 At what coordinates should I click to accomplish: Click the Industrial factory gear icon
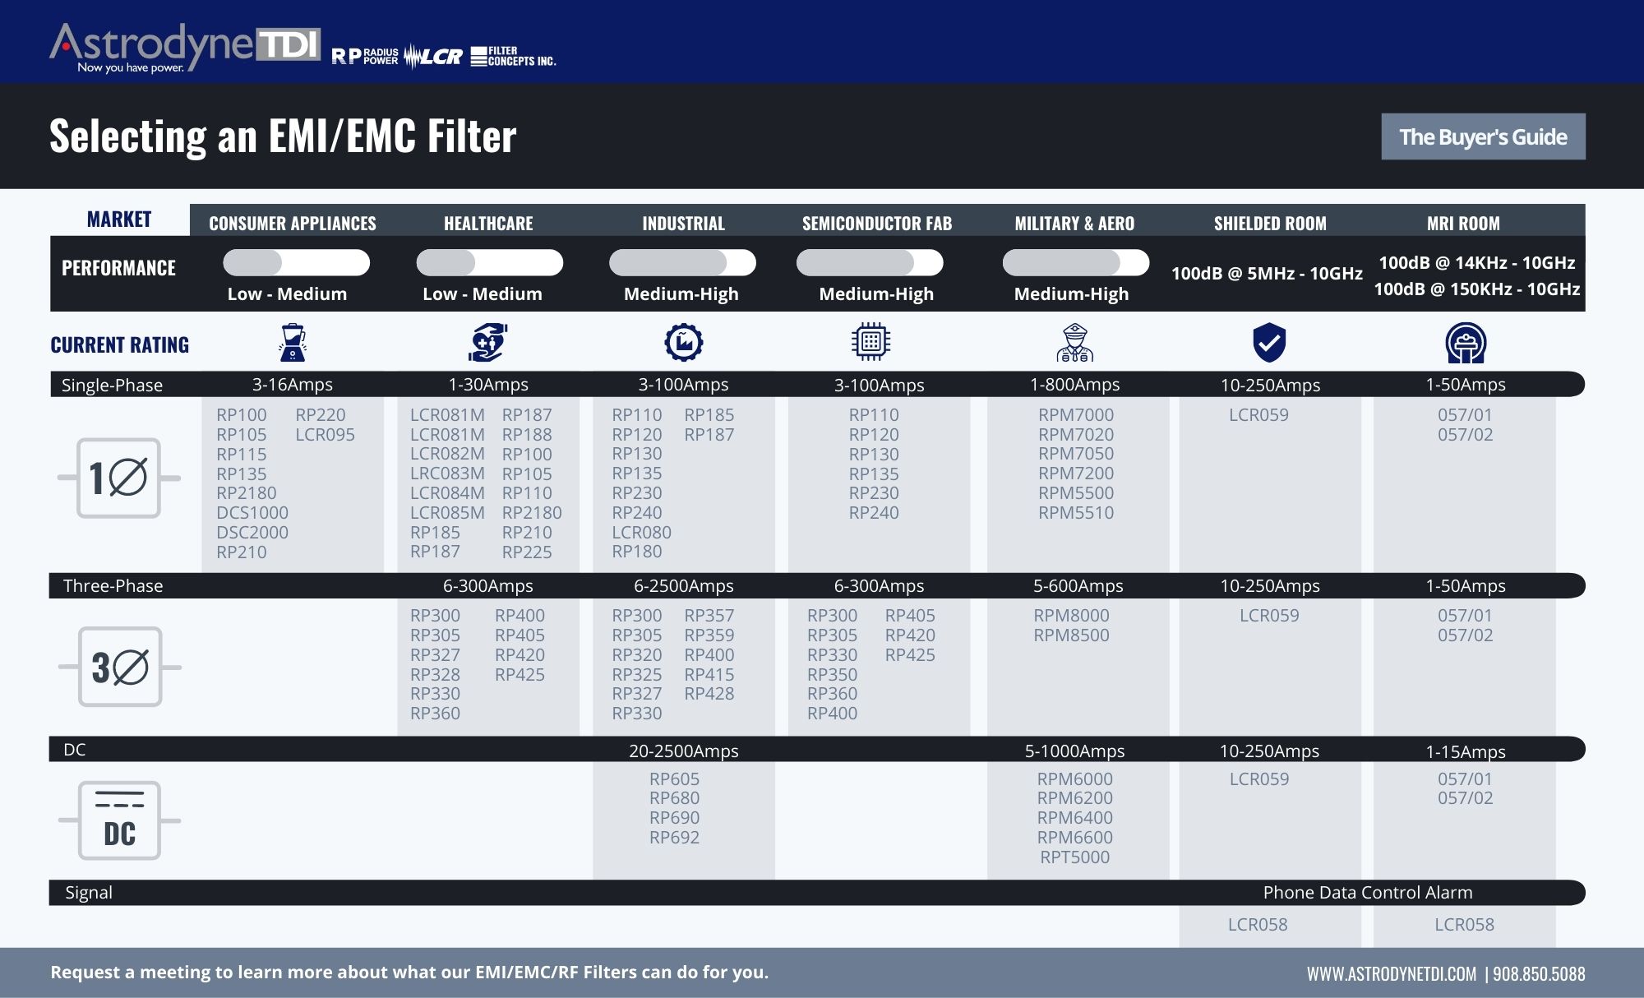(684, 342)
